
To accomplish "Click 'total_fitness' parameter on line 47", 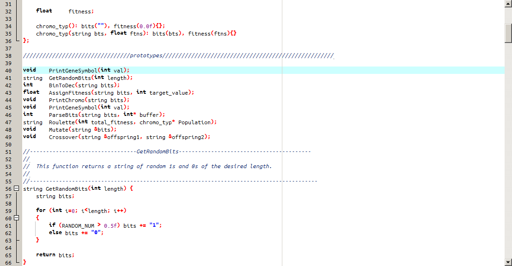I will 112,122.
